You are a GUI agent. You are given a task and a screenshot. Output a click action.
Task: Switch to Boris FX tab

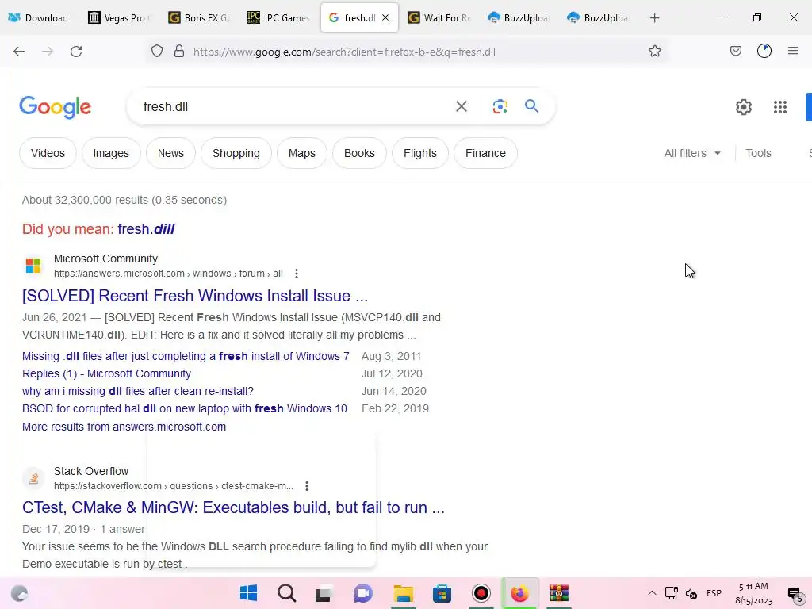tap(199, 17)
